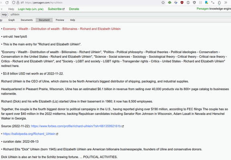Viewport: 231px width, 160px height.
Task: Click the faded gray square extension icon
Action: 201,2
